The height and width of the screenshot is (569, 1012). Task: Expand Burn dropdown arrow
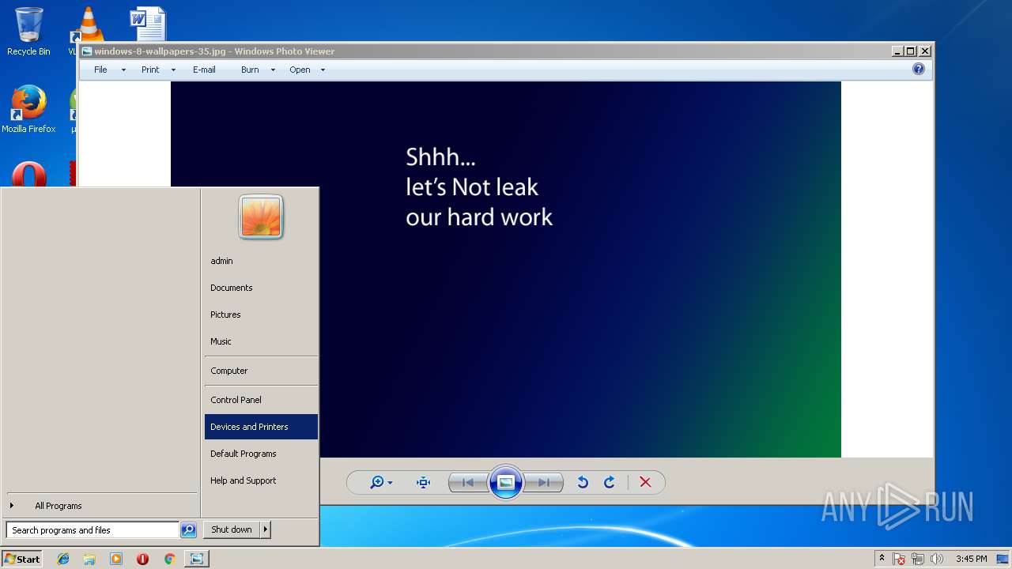[x=273, y=70]
